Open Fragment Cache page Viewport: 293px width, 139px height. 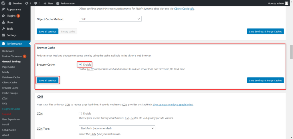[11, 109]
